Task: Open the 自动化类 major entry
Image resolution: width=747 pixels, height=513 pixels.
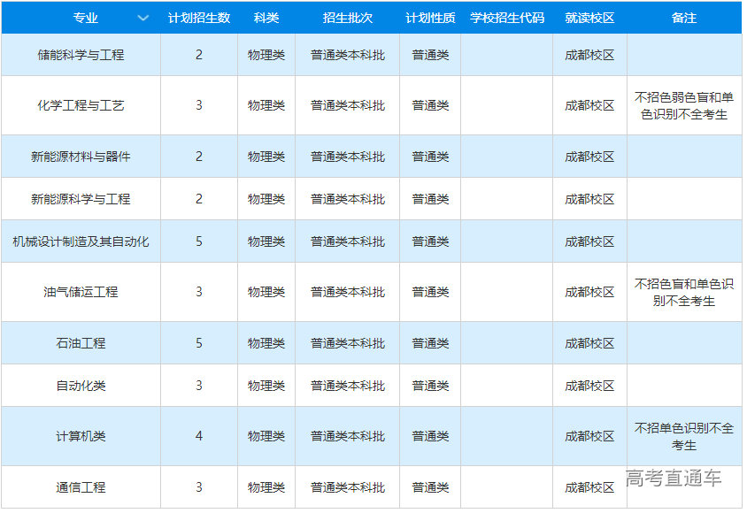Action: [81, 386]
